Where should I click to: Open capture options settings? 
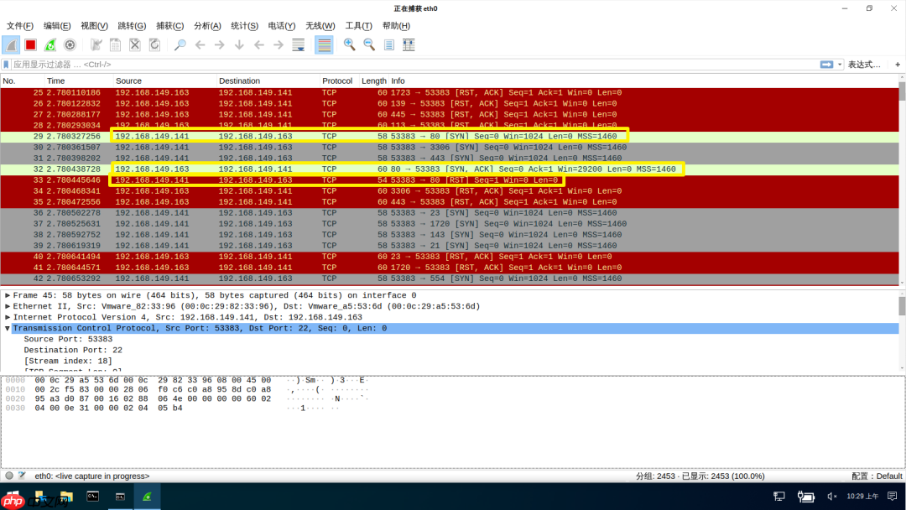coord(71,44)
